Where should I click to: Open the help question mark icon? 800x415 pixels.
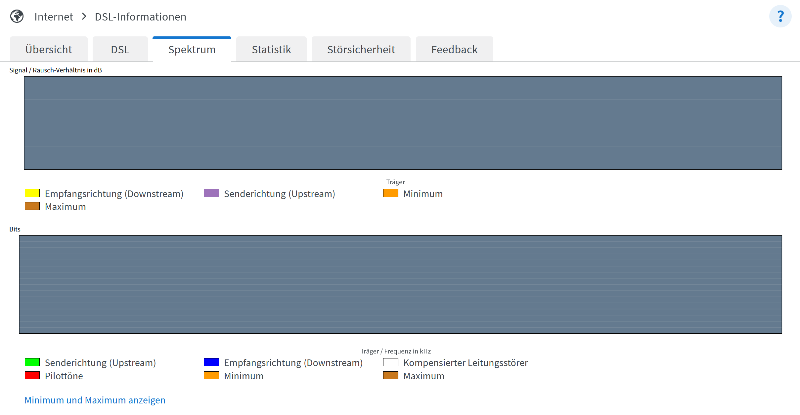[x=780, y=16]
